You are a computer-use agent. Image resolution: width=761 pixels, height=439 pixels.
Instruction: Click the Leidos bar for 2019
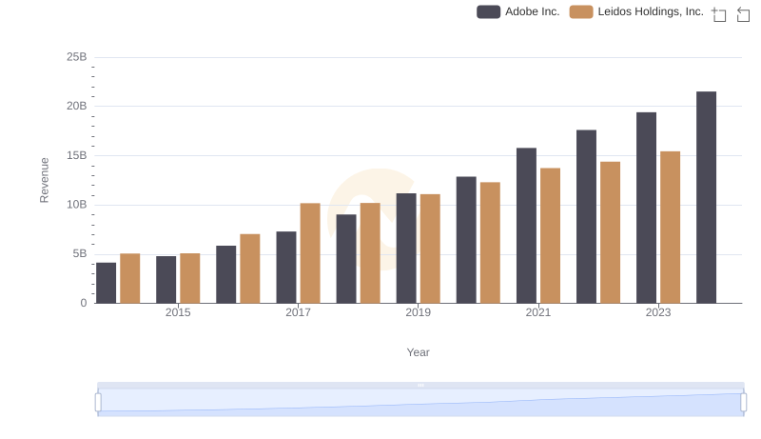[430, 249]
